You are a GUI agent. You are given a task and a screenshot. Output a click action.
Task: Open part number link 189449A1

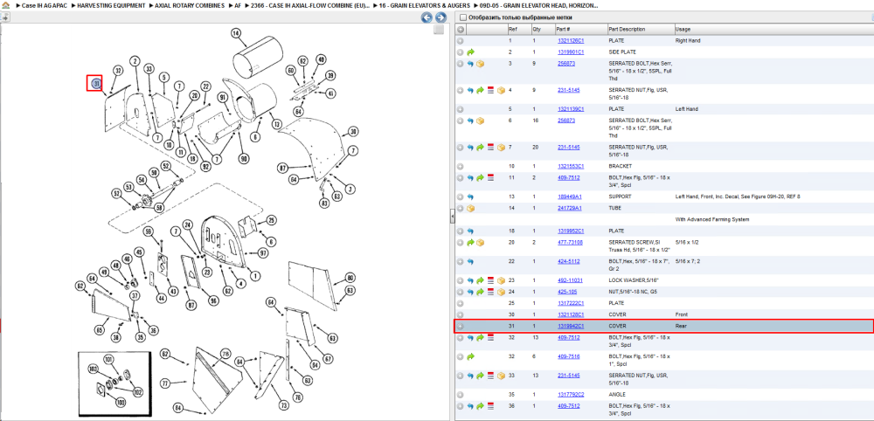[569, 197]
